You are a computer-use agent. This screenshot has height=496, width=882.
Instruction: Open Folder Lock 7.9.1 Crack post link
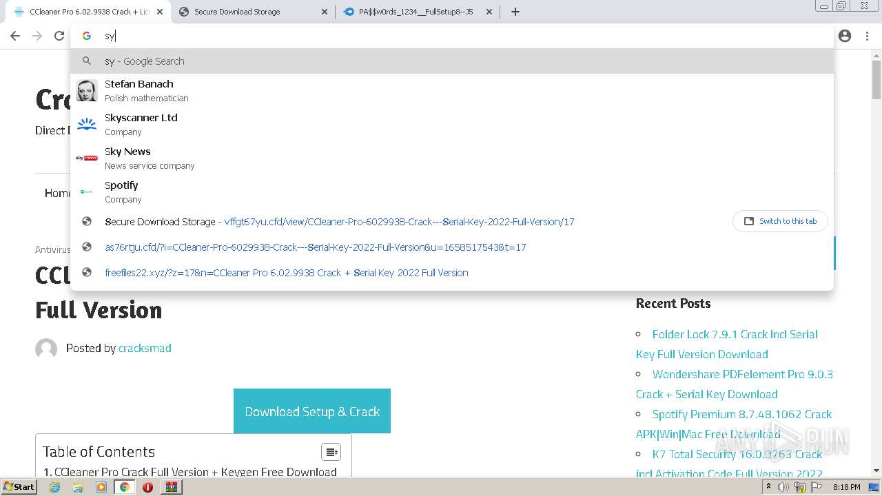pyautogui.click(x=727, y=344)
